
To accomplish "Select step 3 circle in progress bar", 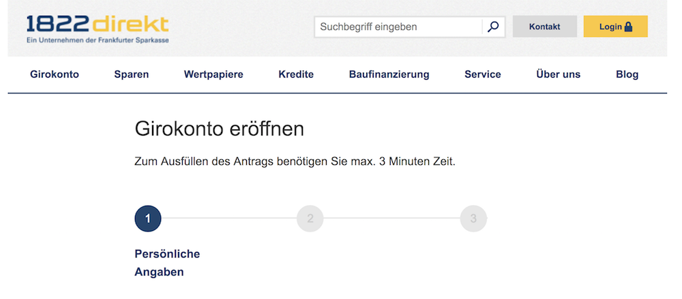I will 473,219.
